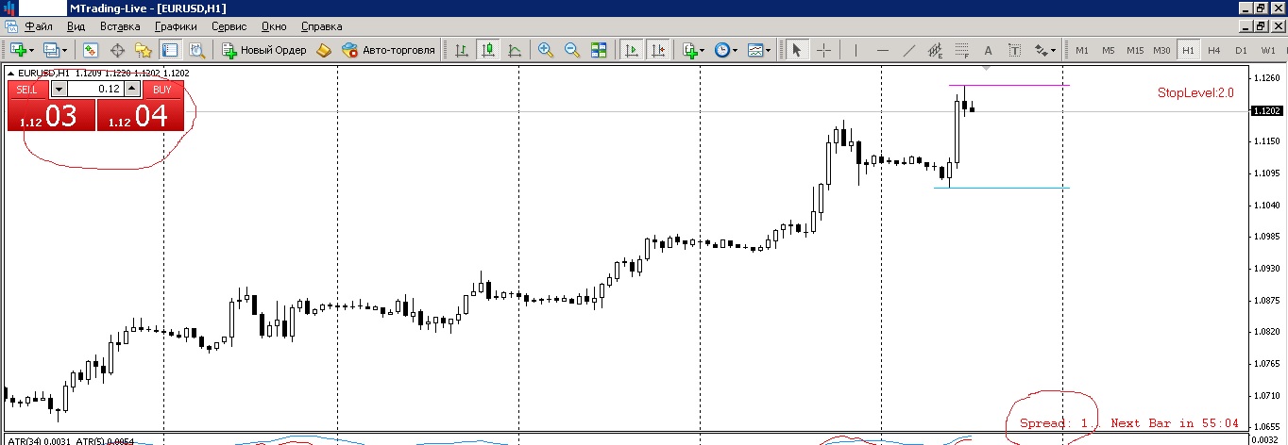Screen dimensions: 1288x445
Task: Switch to M30 timeframe
Action: pos(1162,50)
